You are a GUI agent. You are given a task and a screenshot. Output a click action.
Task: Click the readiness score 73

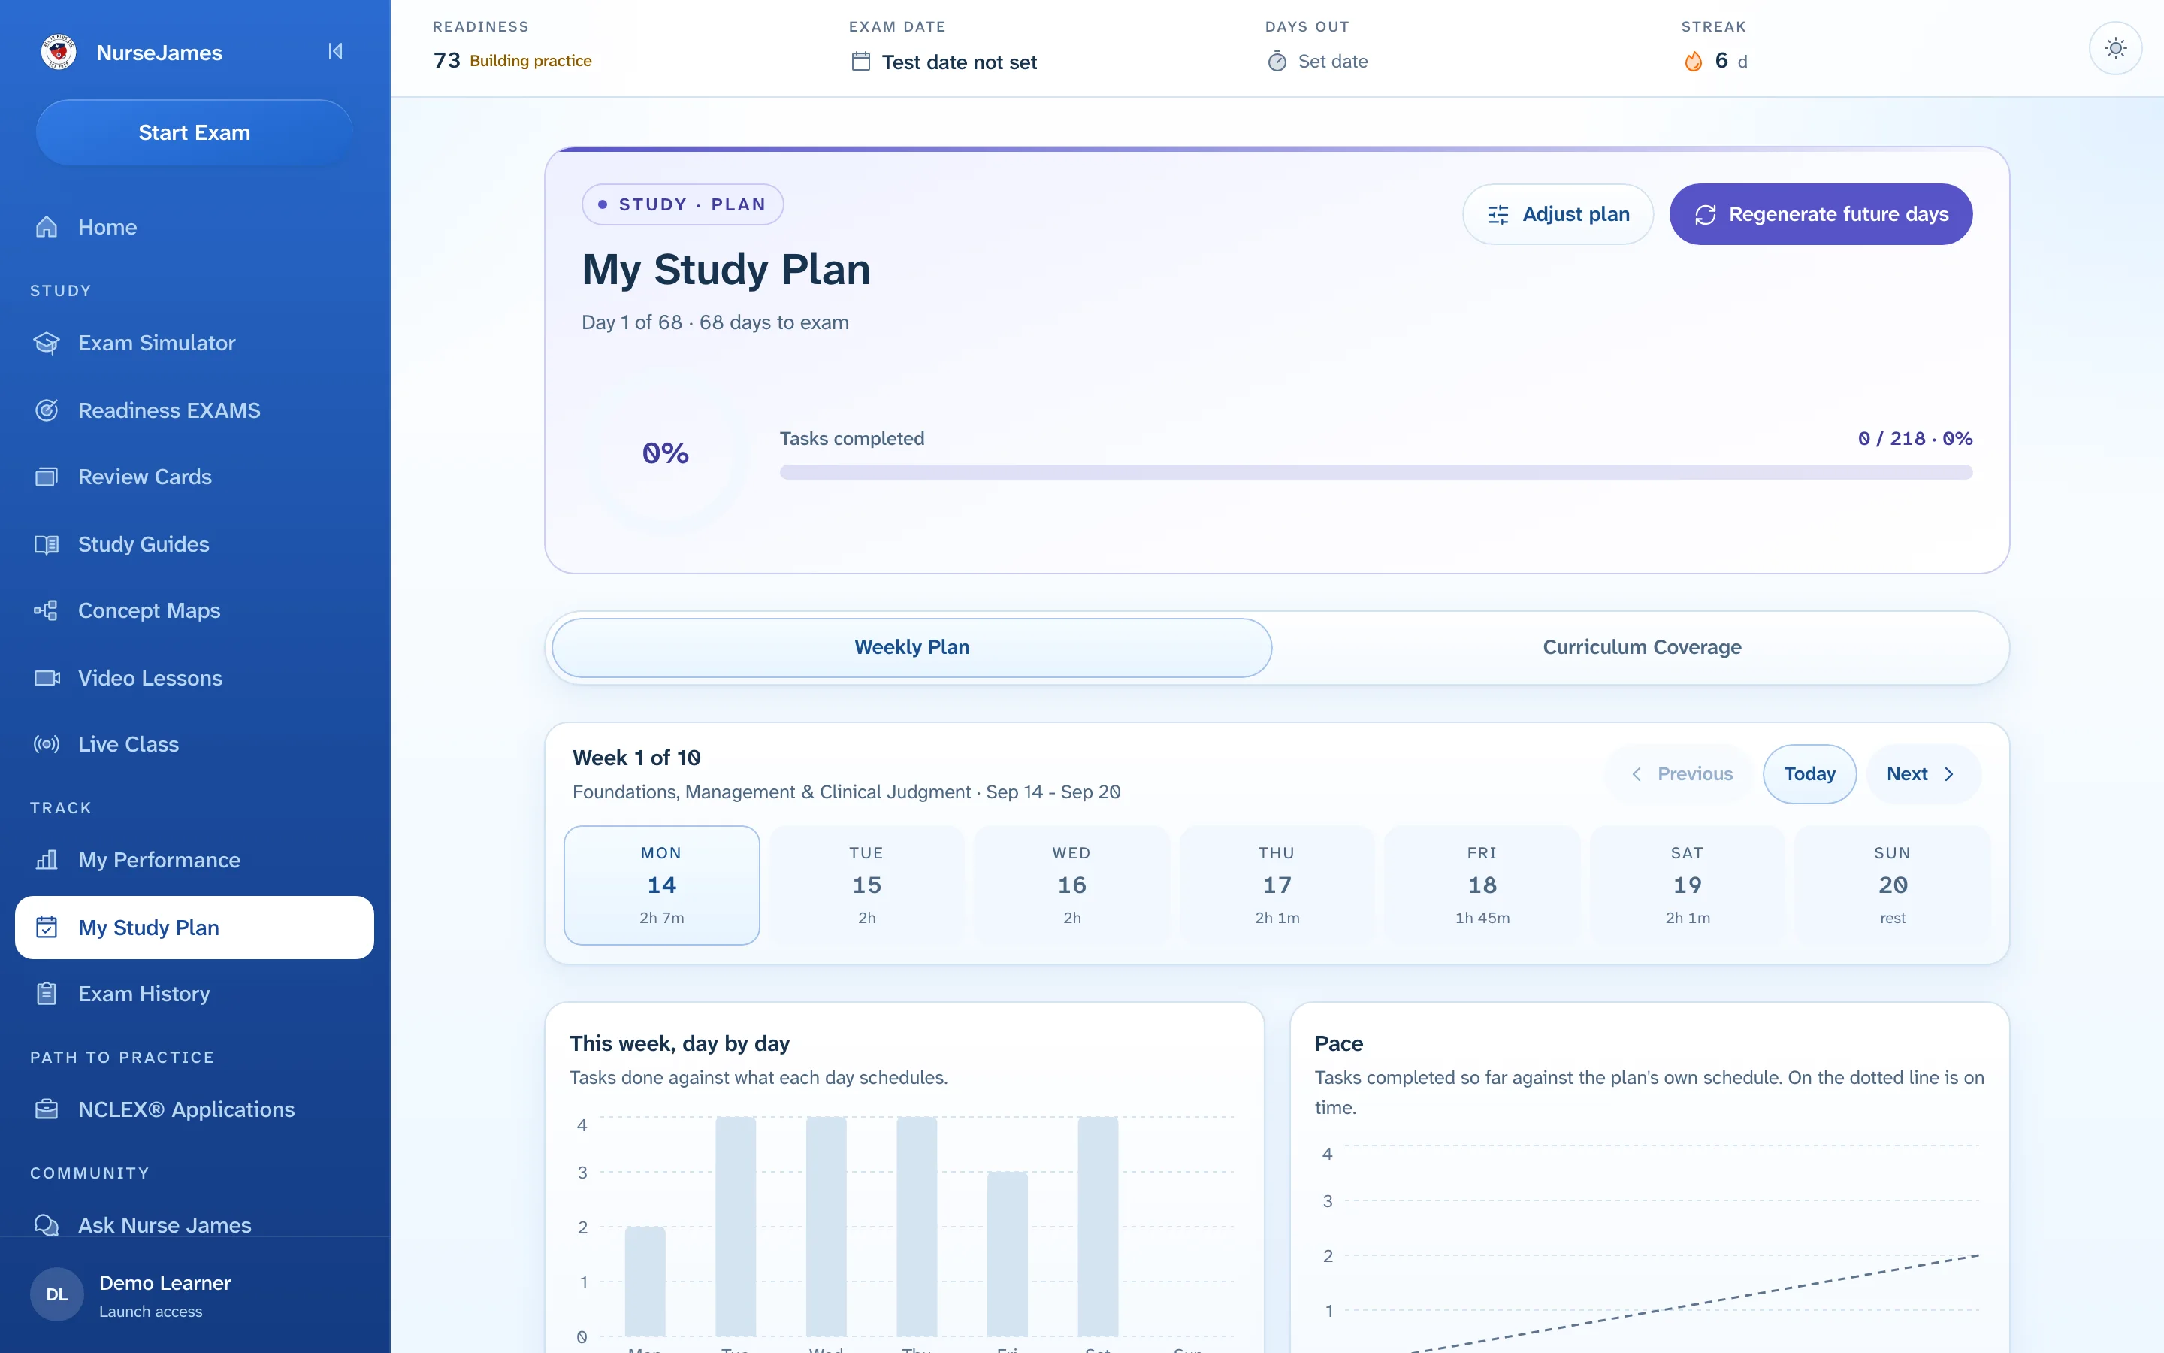coord(446,60)
